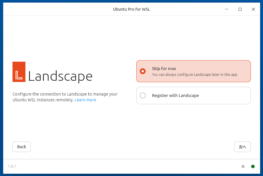Viewport: 263px width, 176px height.
Task: Click the 次へ (Next) button
Action: coord(242,147)
